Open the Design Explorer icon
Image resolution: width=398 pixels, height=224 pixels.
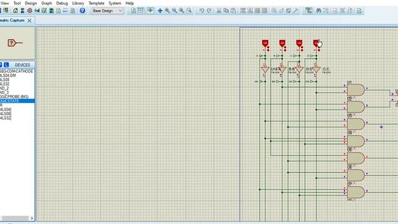[51, 11]
